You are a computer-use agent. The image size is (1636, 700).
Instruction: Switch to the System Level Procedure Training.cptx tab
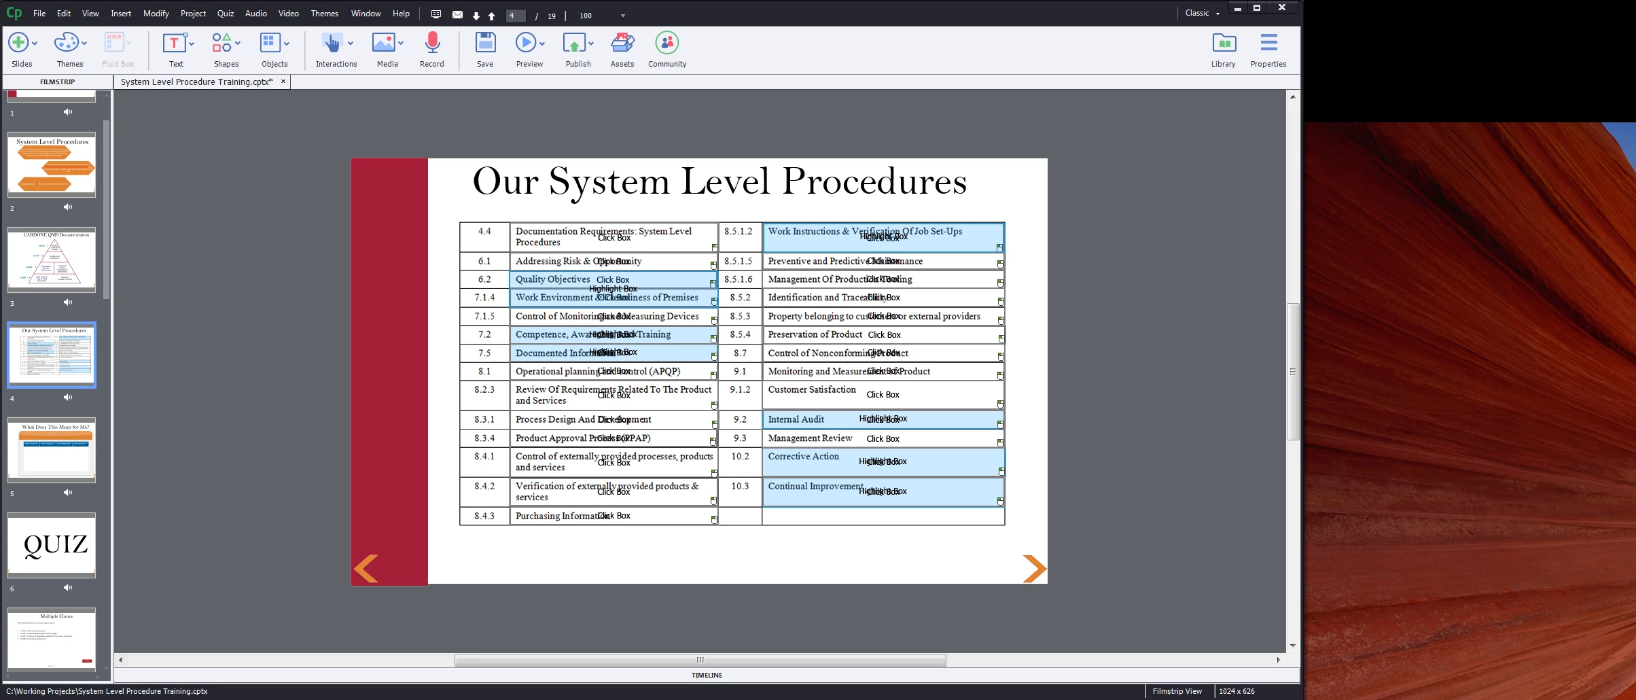tap(197, 82)
